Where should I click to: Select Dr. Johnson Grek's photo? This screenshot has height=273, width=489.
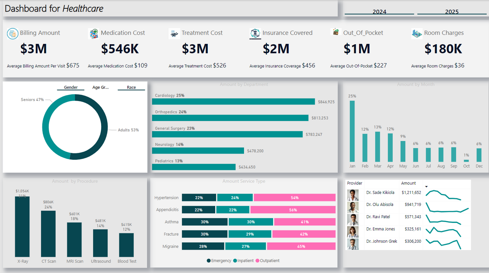(353, 244)
